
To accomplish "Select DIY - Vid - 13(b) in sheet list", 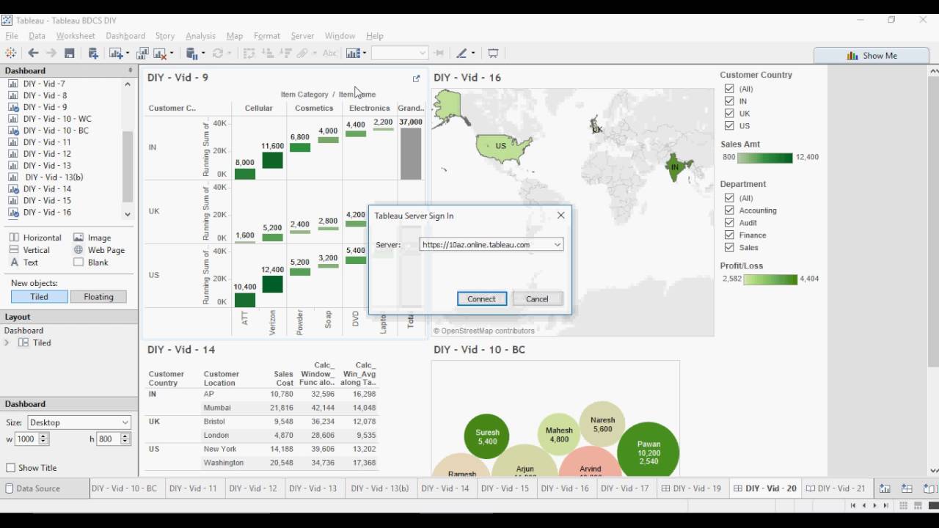I will pos(53,177).
